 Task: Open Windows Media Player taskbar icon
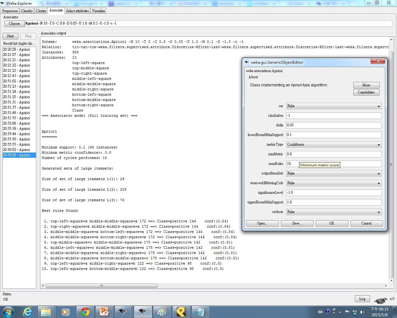(x=65, y=311)
